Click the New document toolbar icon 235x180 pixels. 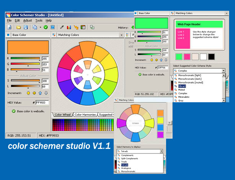tap(10, 27)
